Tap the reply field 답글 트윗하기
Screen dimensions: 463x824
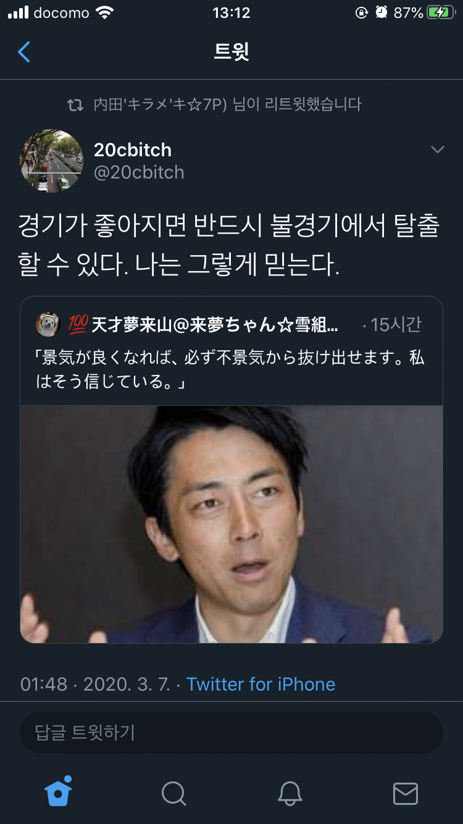(x=231, y=732)
